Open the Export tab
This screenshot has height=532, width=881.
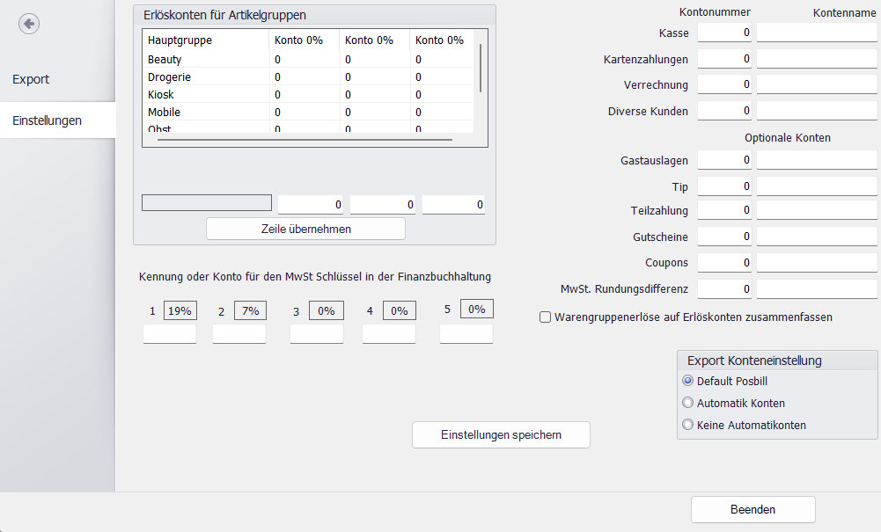coord(31,79)
